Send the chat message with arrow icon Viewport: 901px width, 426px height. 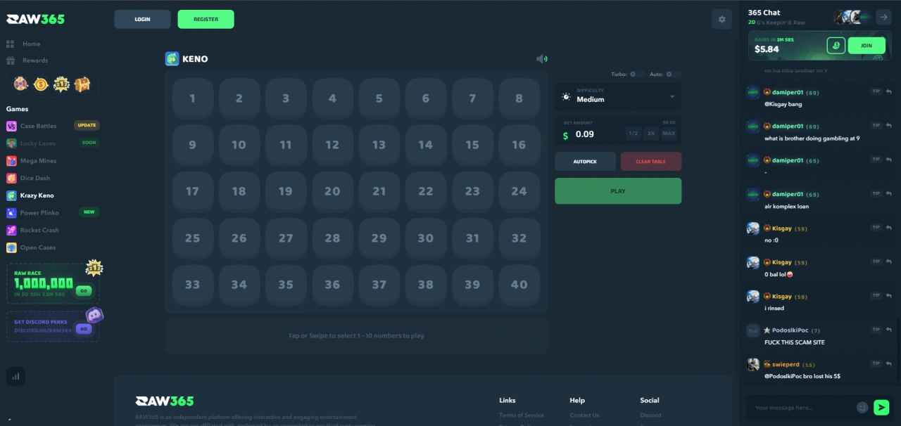coord(881,407)
